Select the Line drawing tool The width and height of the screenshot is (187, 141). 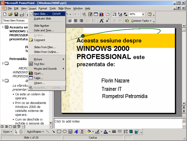(48, 132)
